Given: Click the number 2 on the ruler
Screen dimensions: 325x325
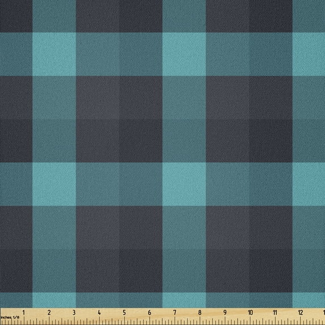Looking at the screenshot, I should click(49, 313).
